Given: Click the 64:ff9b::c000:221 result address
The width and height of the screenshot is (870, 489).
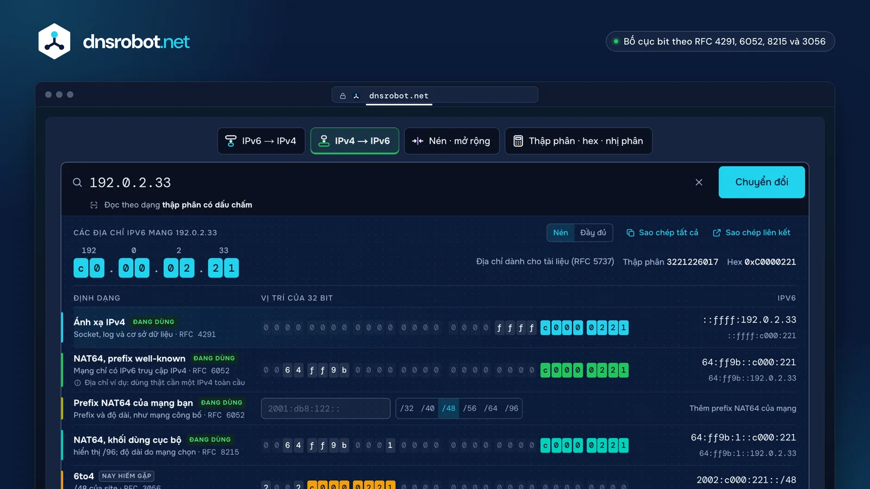Looking at the screenshot, I should click(749, 362).
